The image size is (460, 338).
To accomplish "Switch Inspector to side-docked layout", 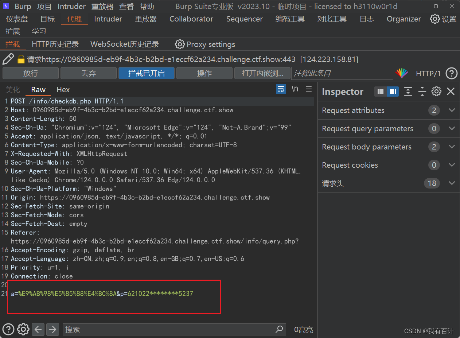I will tap(393, 92).
